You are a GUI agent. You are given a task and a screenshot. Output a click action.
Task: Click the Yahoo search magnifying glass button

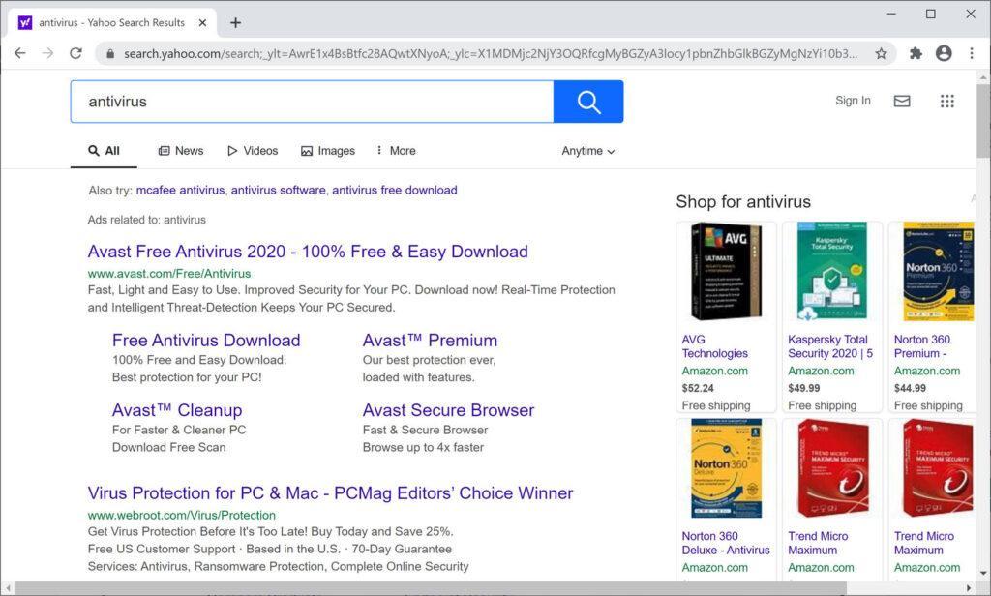589,101
